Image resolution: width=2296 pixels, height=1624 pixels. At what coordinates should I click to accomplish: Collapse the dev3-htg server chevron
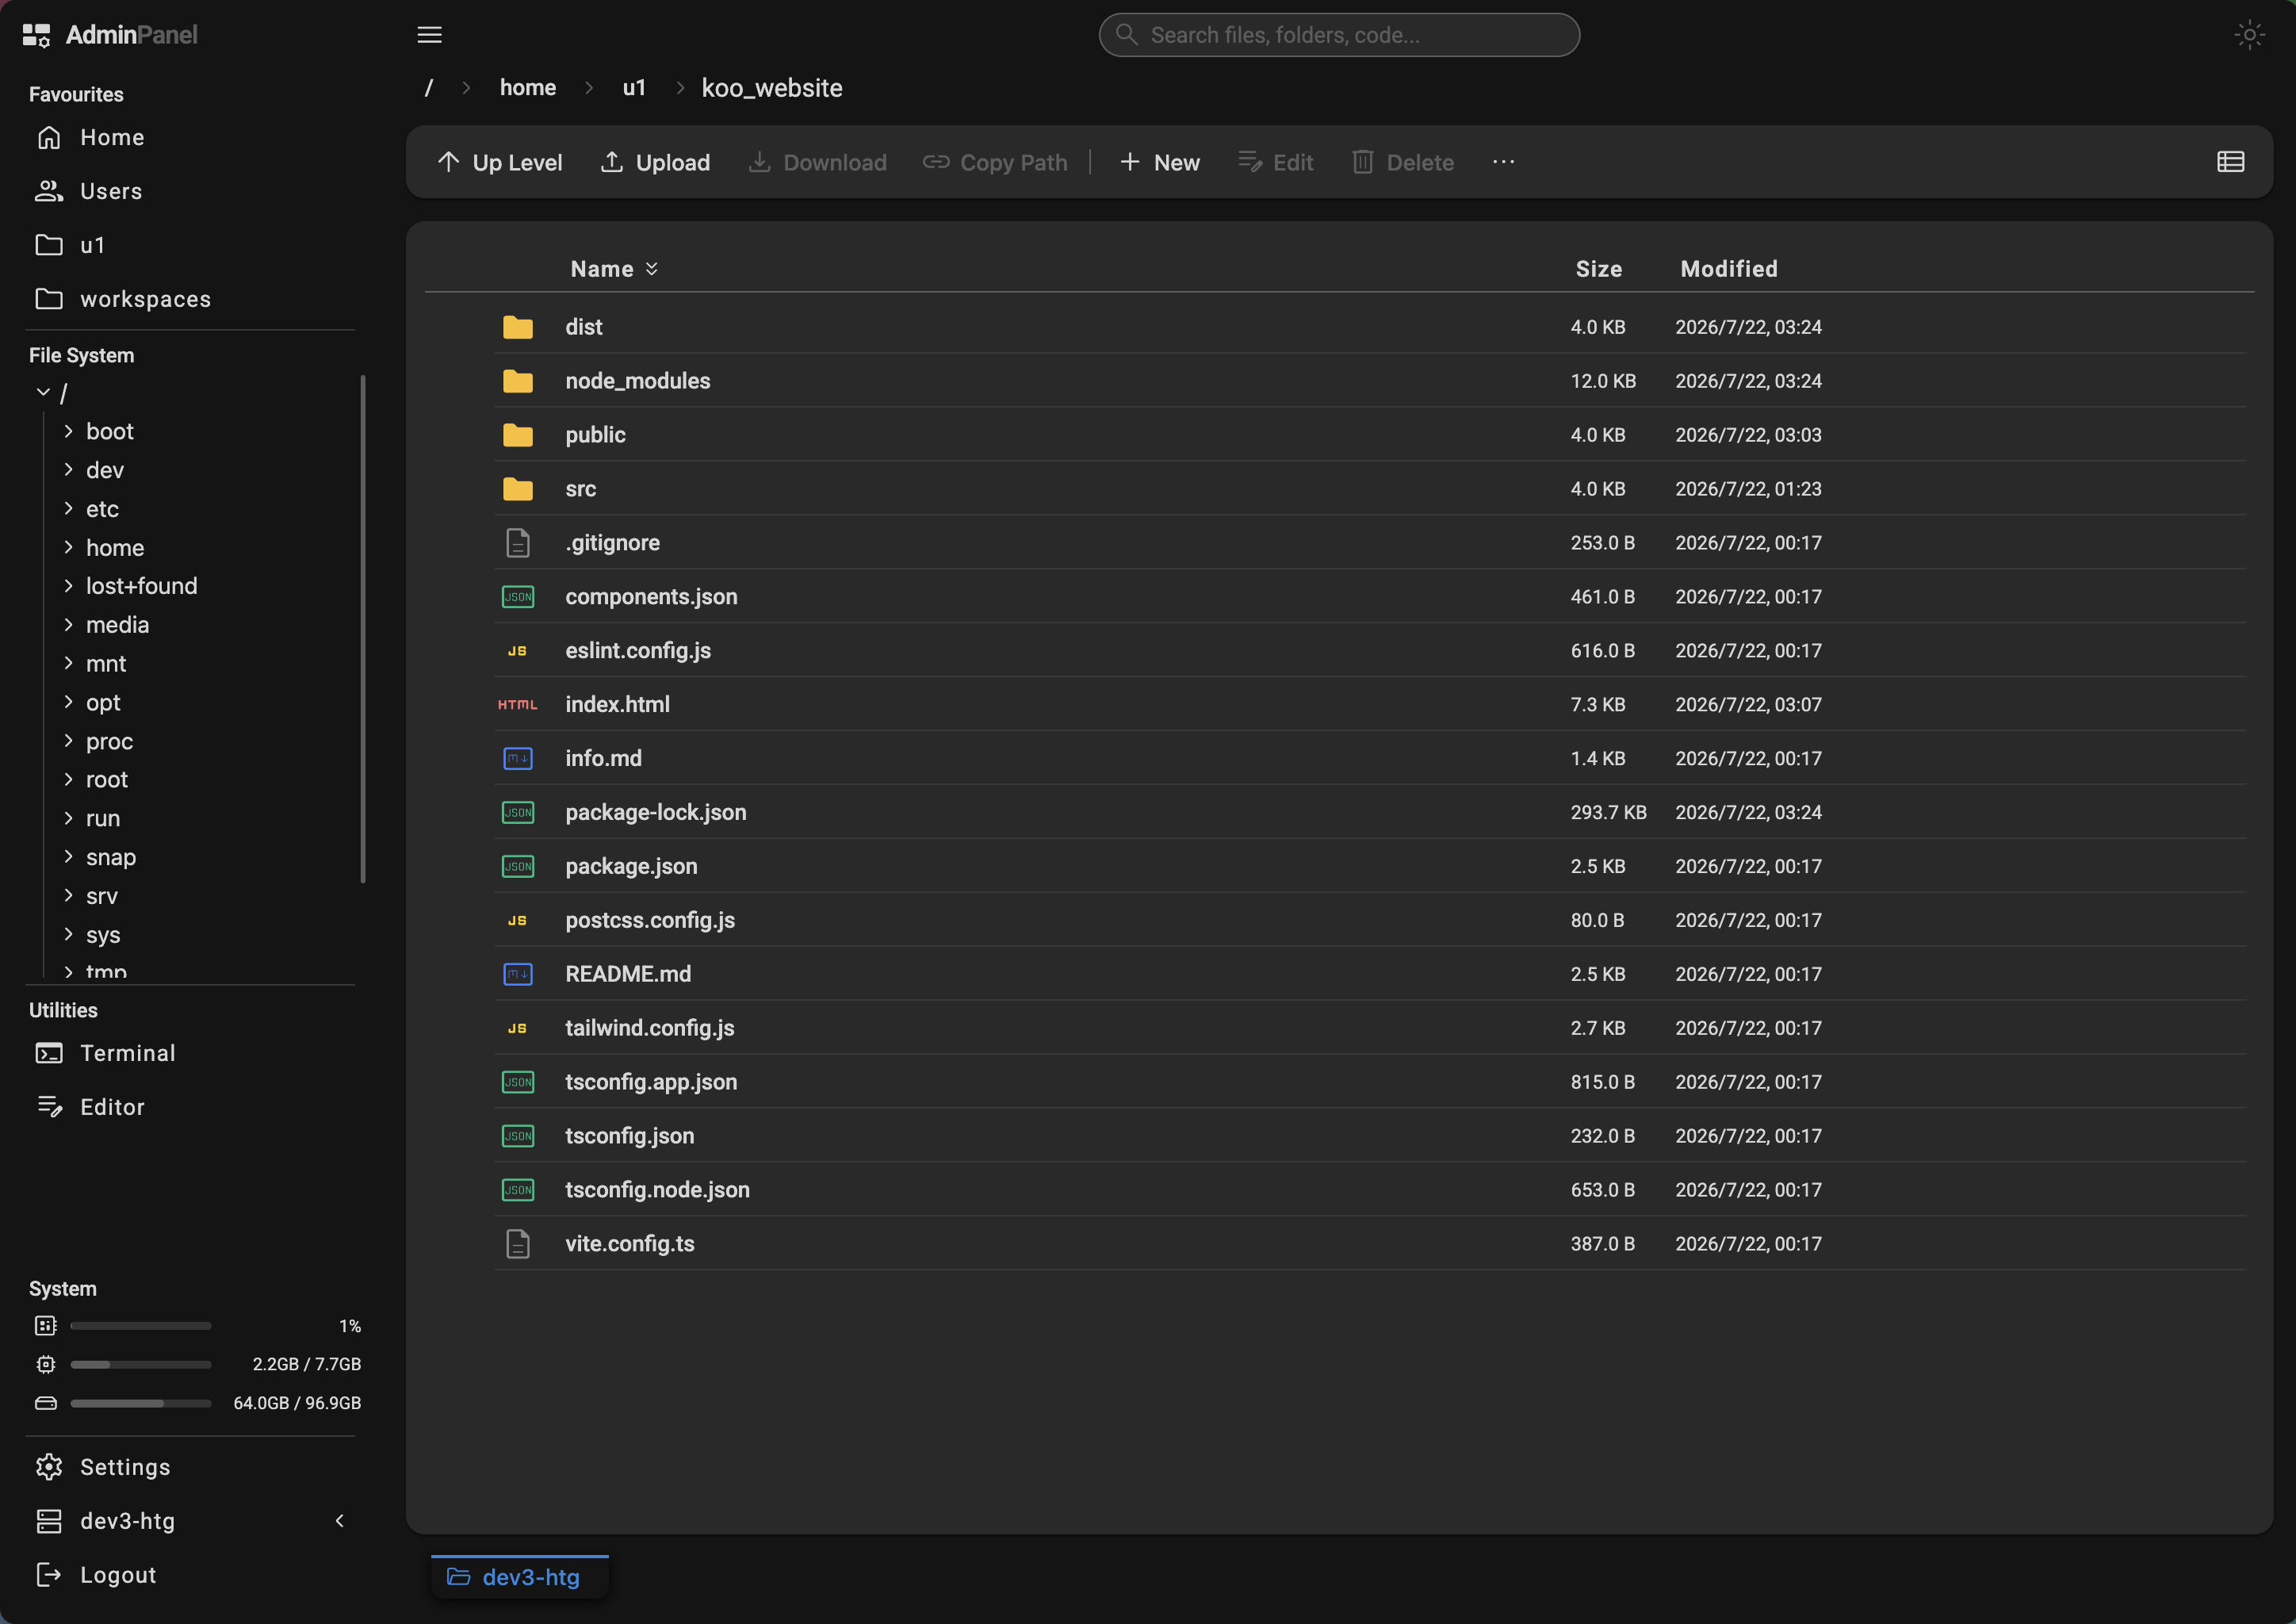(340, 1521)
